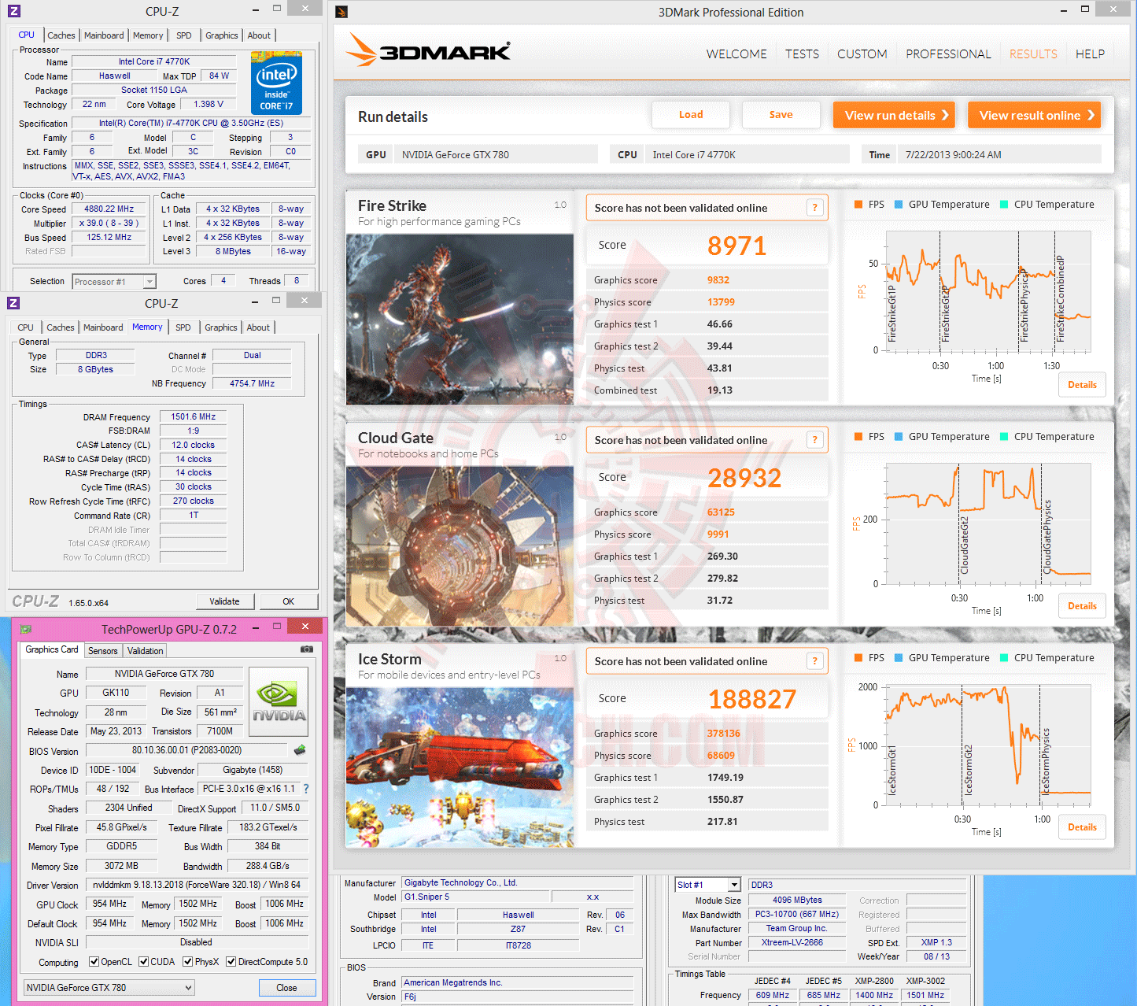The width and height of the screenshot is (1137, 1006).
Task: Click the 3DMark logo
Action: [428, 50]
